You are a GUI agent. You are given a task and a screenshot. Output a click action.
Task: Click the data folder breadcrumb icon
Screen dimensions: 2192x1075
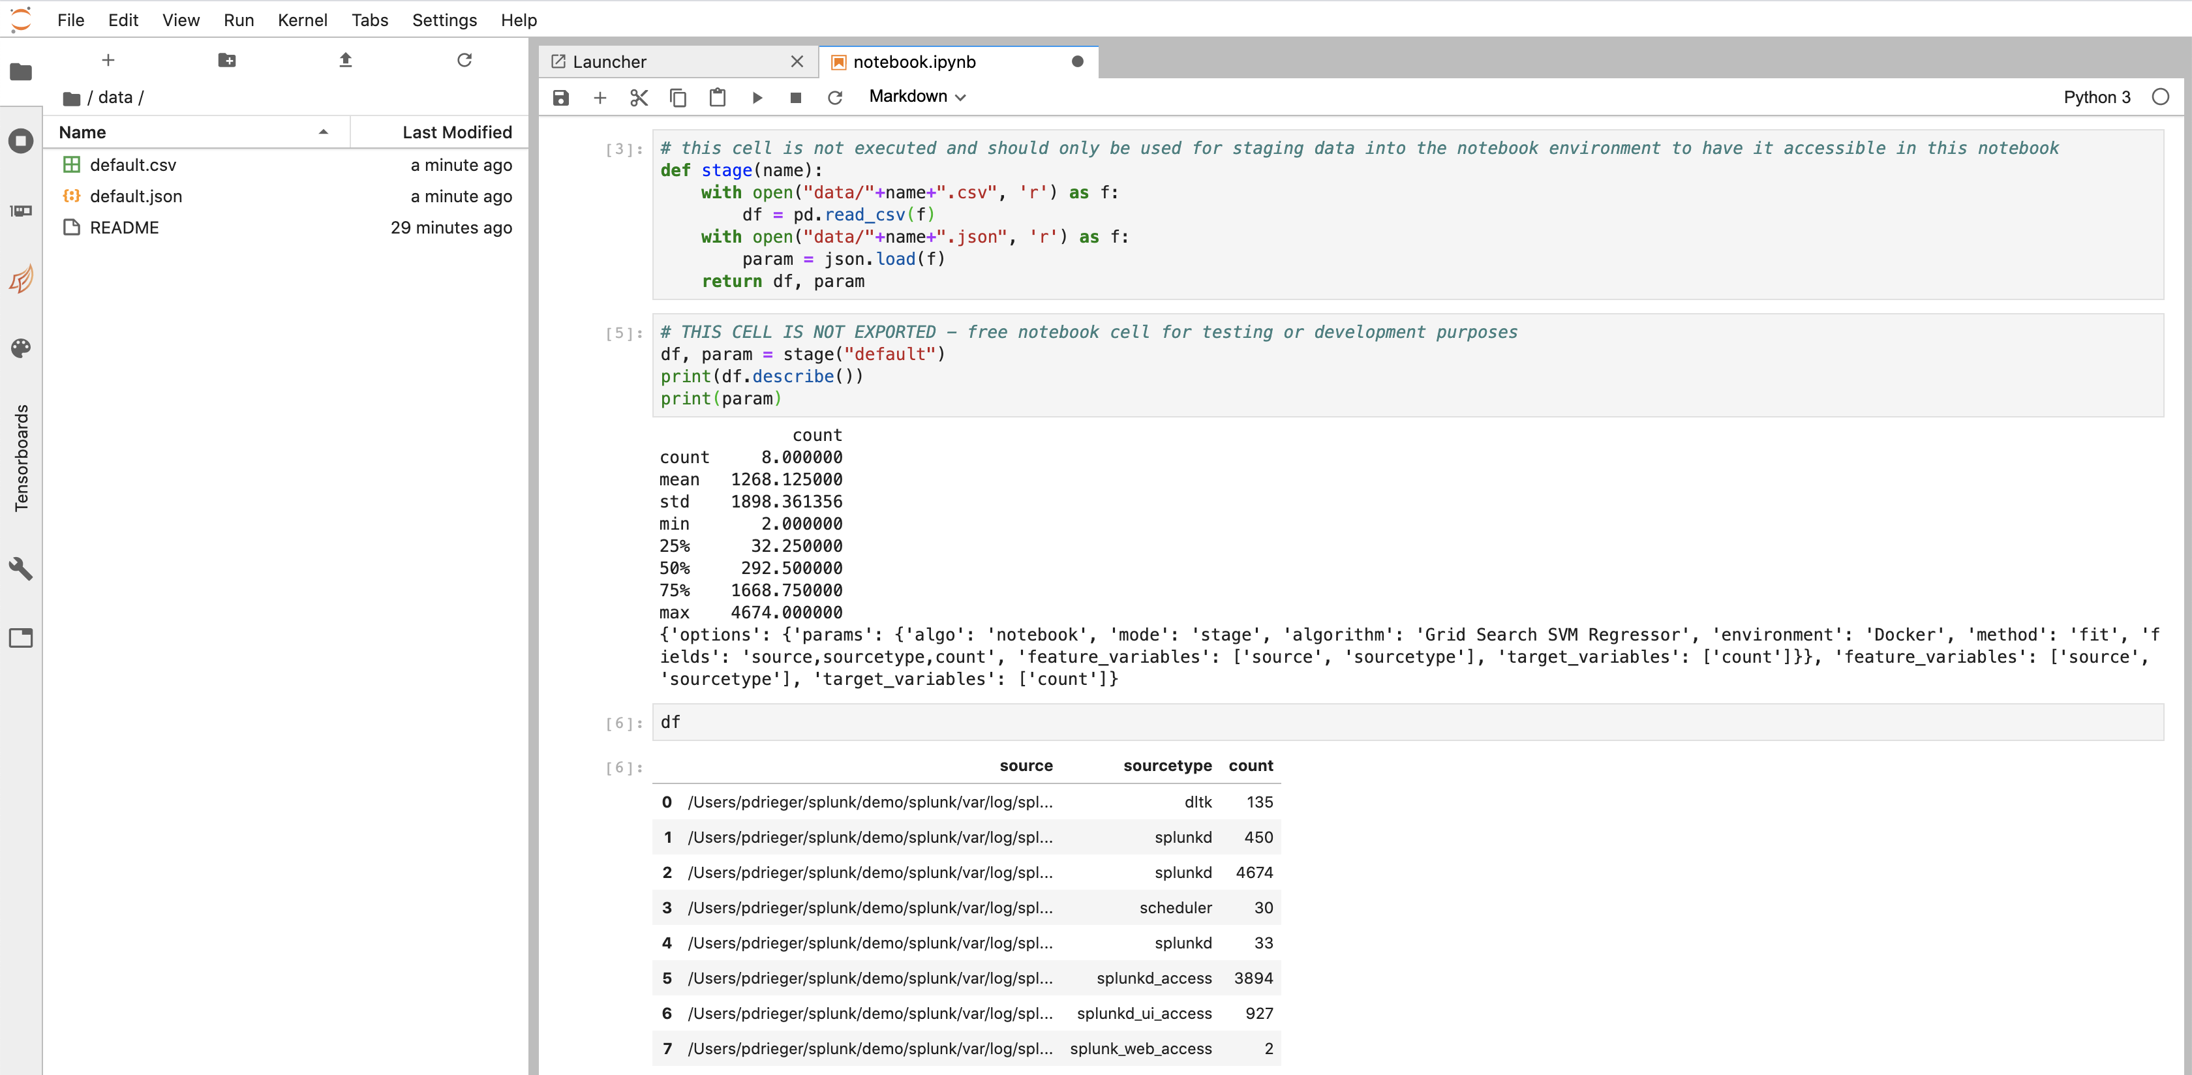pyautogui.click(x=72, y=98)
